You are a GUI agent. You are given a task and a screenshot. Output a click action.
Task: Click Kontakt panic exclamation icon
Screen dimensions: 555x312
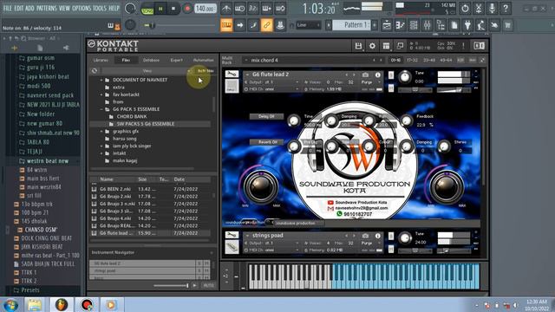tap(463, 46)
